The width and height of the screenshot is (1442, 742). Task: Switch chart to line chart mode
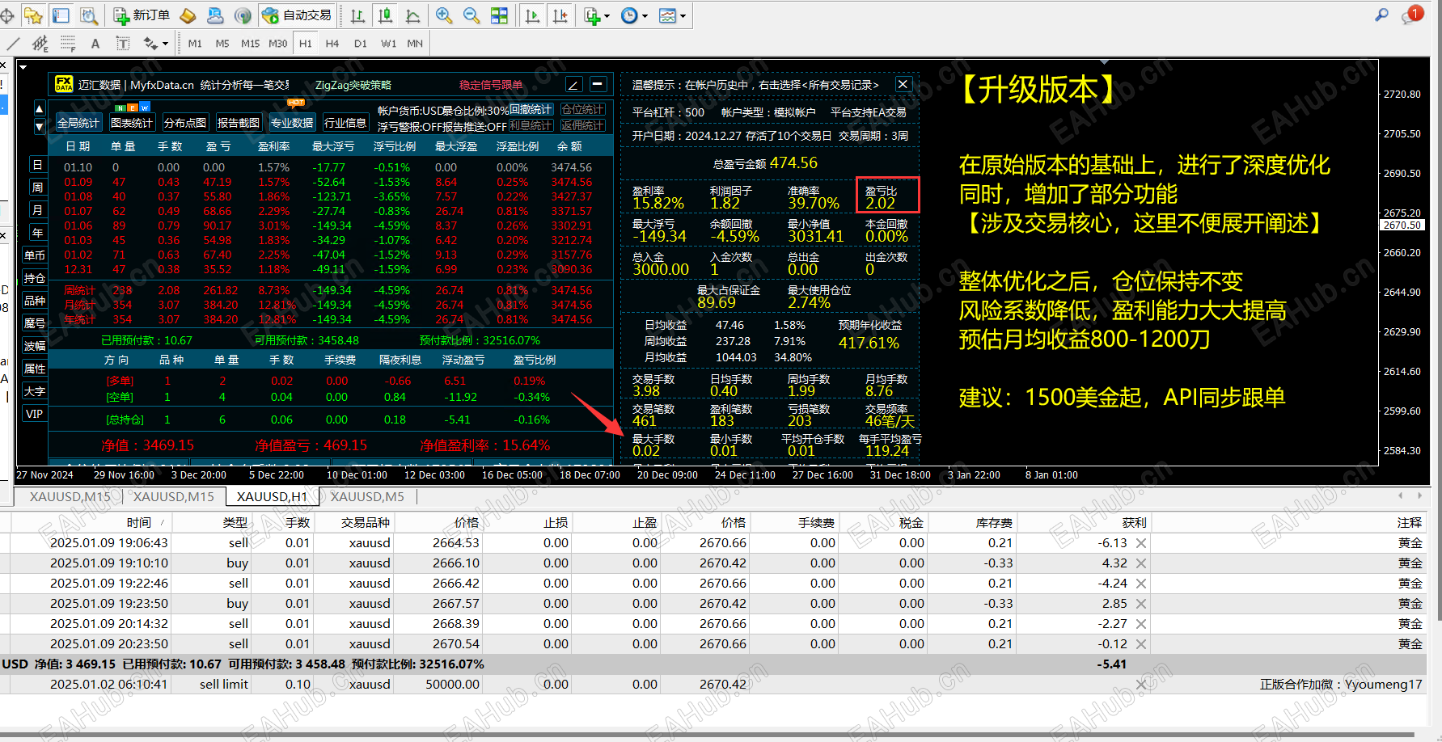click(412, 15)
